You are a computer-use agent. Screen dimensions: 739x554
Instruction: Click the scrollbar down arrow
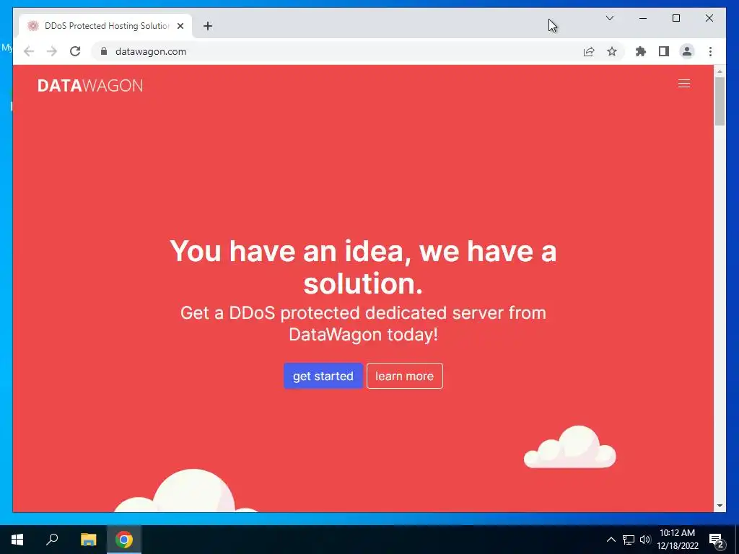point(720,506)
